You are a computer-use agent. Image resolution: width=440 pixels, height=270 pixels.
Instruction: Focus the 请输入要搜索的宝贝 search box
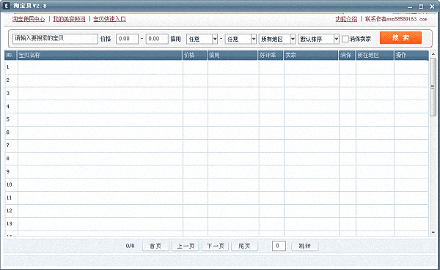click(55, 39)
